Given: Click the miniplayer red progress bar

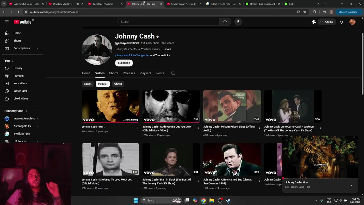Looking at the screenshot, I should coord(320,178).
